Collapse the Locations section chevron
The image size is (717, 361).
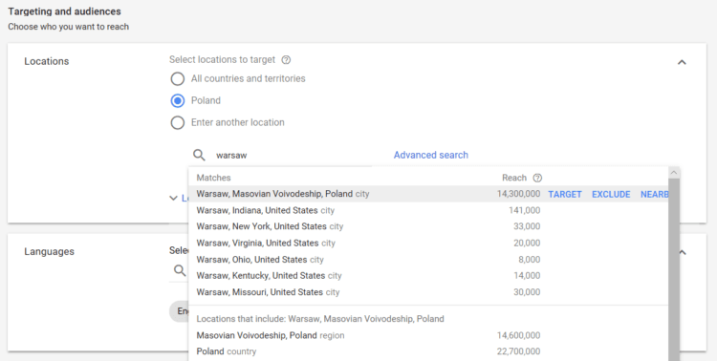click(x=682, y=62)
